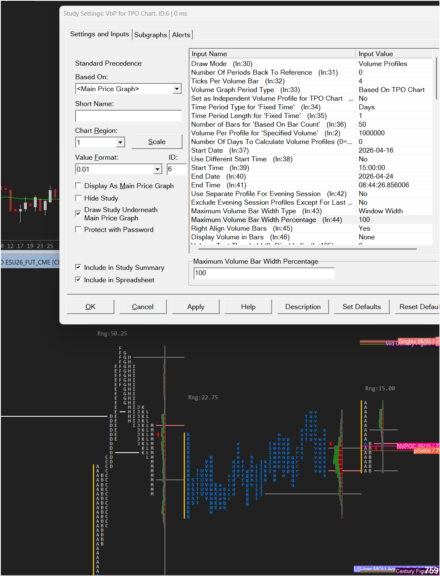Click the Input Name column header
The height and width of the screenshot is (576, 440).
(x=272, y=54)
